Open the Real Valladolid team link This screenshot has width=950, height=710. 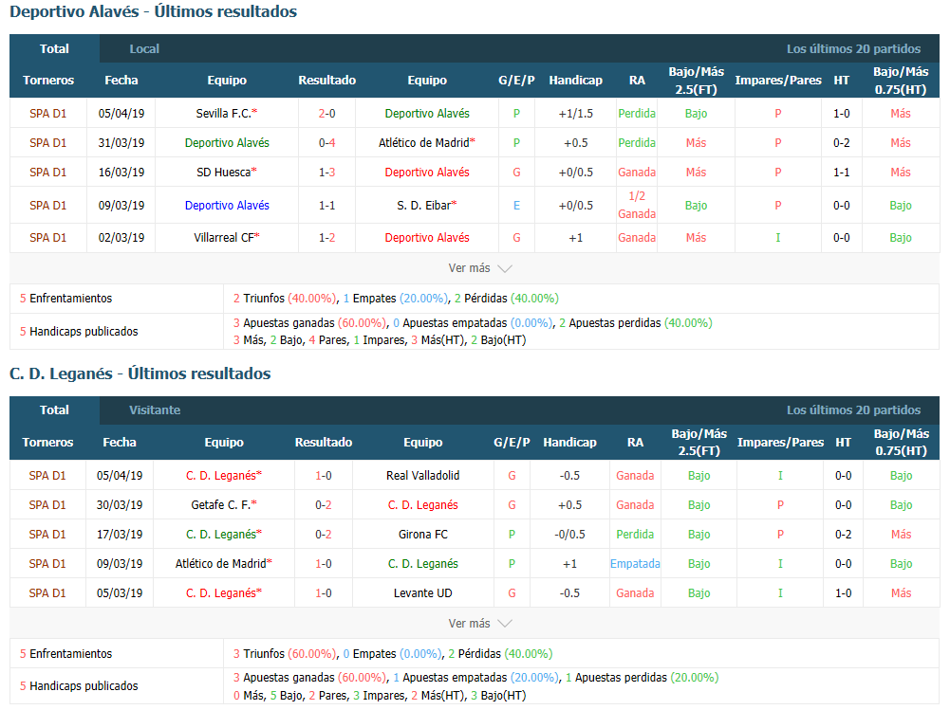423,475
